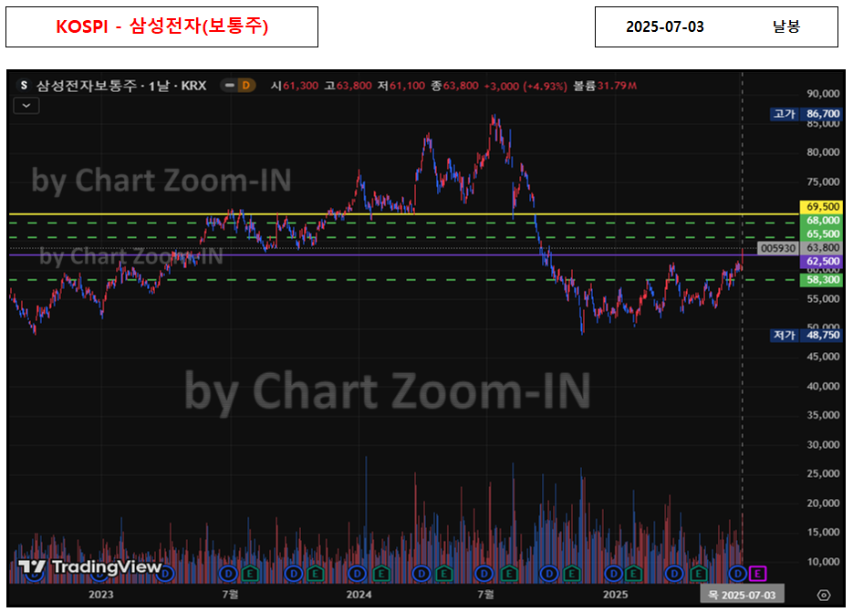Click the KOSPI - 삼성전자(보통주) title box
Image resolution: width=853 pixels, height=612 pixels.
tap(162, 26)
